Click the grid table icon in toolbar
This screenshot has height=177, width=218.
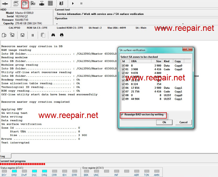[x=50, y=4]
